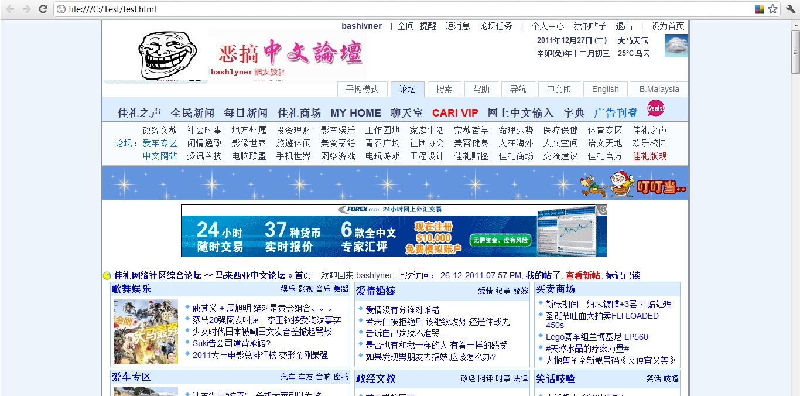Screen dimensions: 800x396
Task: Click the pink Deals badge icon
Action: pyautogui.click(x=655, y=108)
